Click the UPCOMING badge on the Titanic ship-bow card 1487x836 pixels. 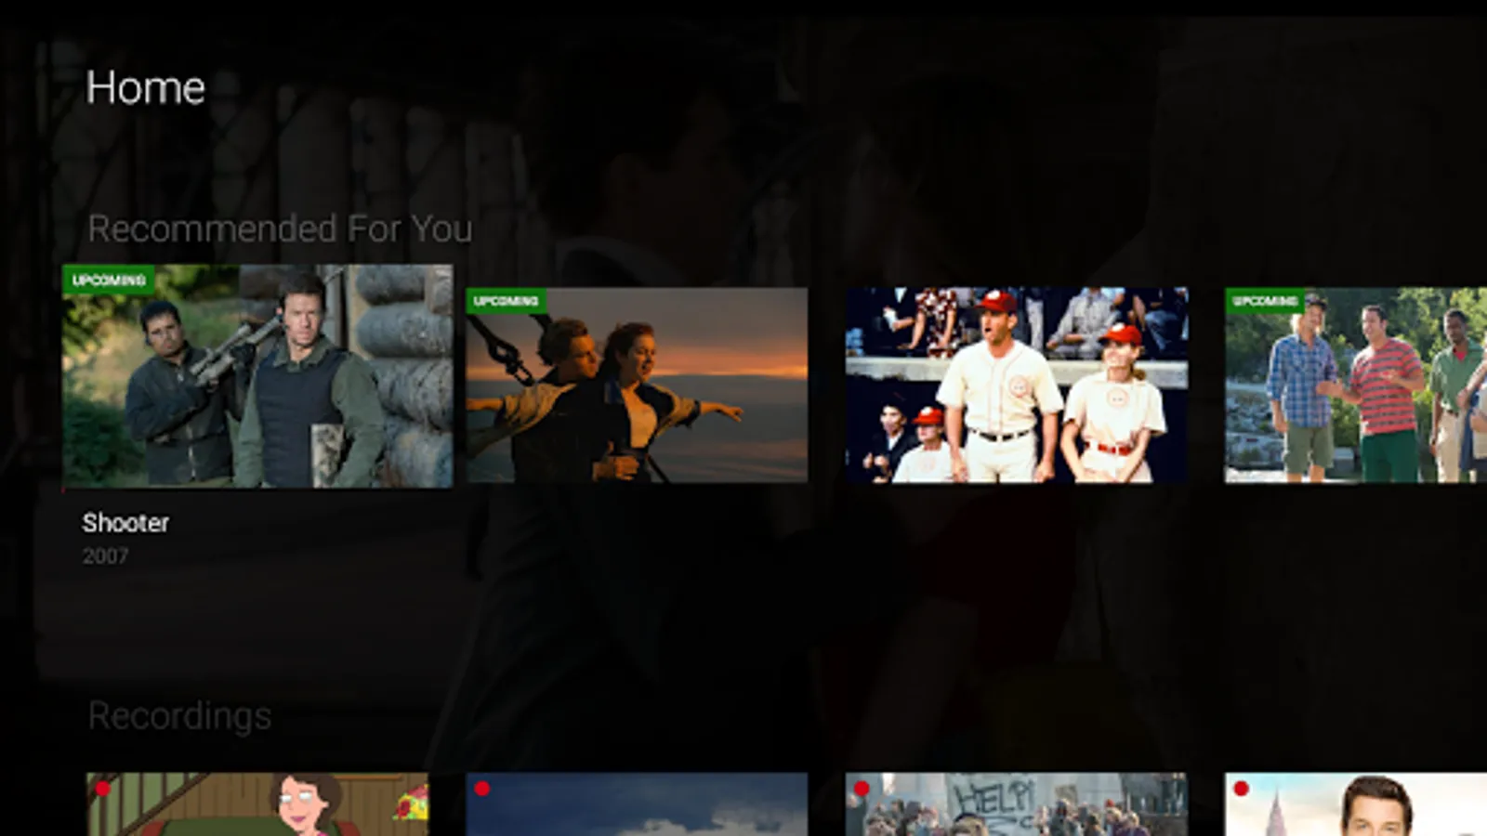pos(506,300)
